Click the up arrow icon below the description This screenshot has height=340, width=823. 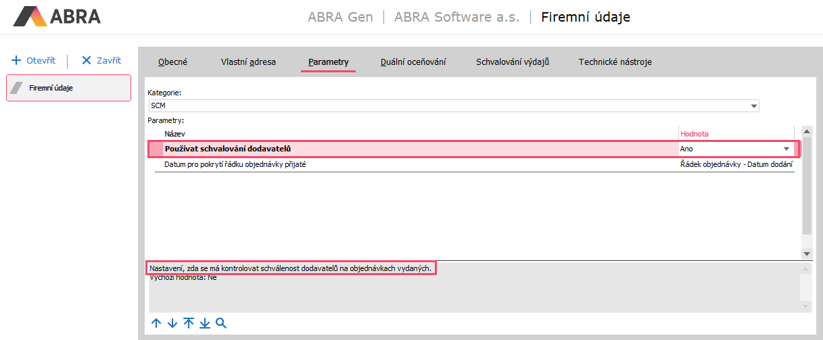coord(156,323)
